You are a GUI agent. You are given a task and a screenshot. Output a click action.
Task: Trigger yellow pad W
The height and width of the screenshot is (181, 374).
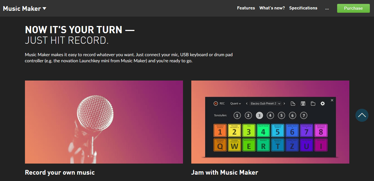coord(235,145)
